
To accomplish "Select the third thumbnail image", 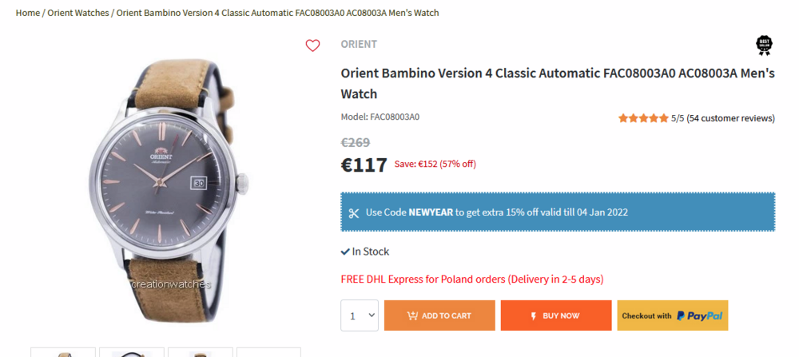I will [201, 352].
